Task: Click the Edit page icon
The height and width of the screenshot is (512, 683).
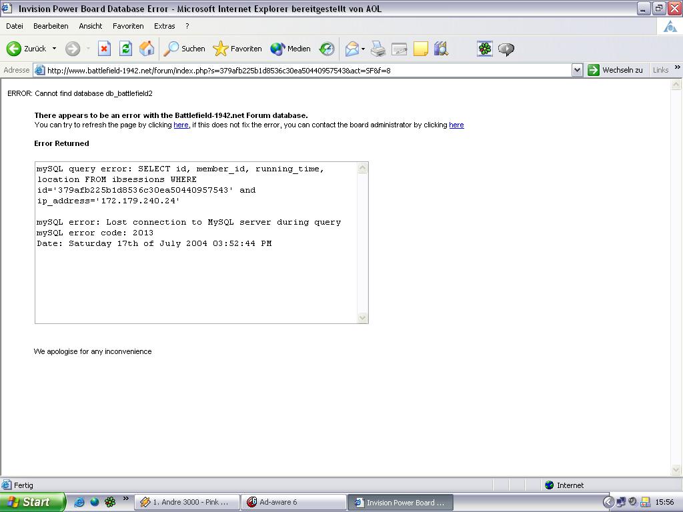Action: (399, 49)
